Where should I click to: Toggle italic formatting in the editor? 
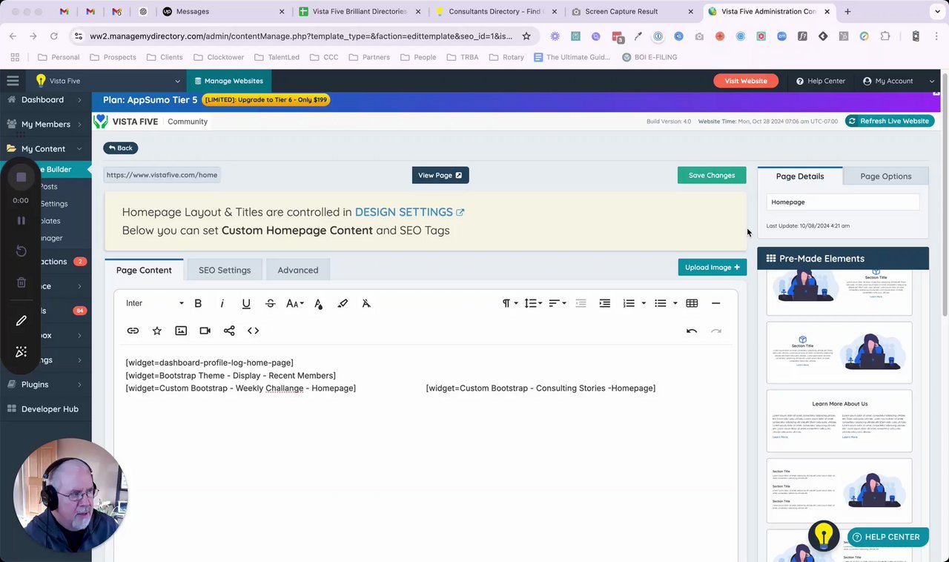[222, 303]
